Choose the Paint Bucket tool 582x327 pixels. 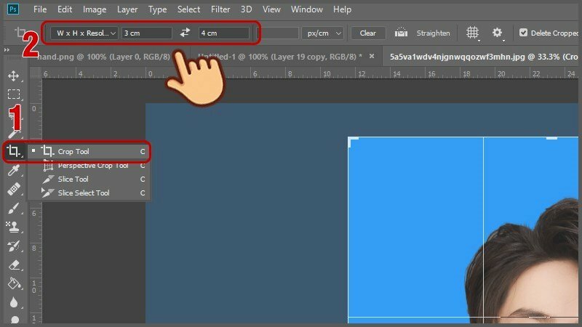point(13,283)
